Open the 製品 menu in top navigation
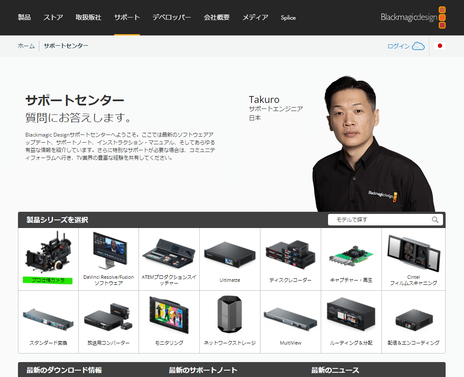Screen dimensions: 464x377 pyautogui.click(x=24, y=18)
